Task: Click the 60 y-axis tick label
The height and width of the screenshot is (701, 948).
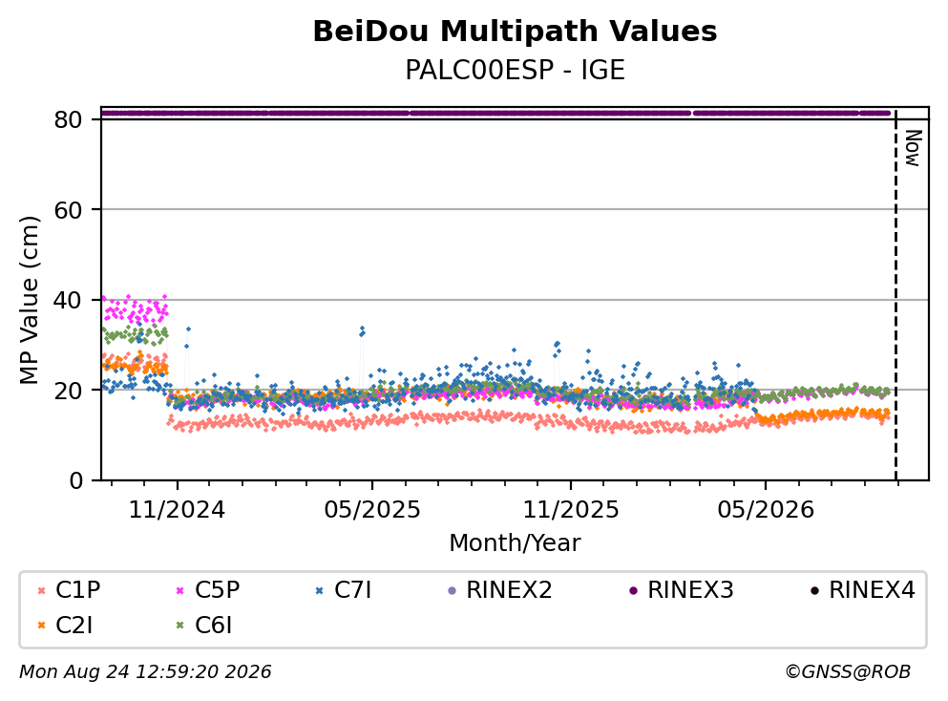Action: tap(68, 210)
